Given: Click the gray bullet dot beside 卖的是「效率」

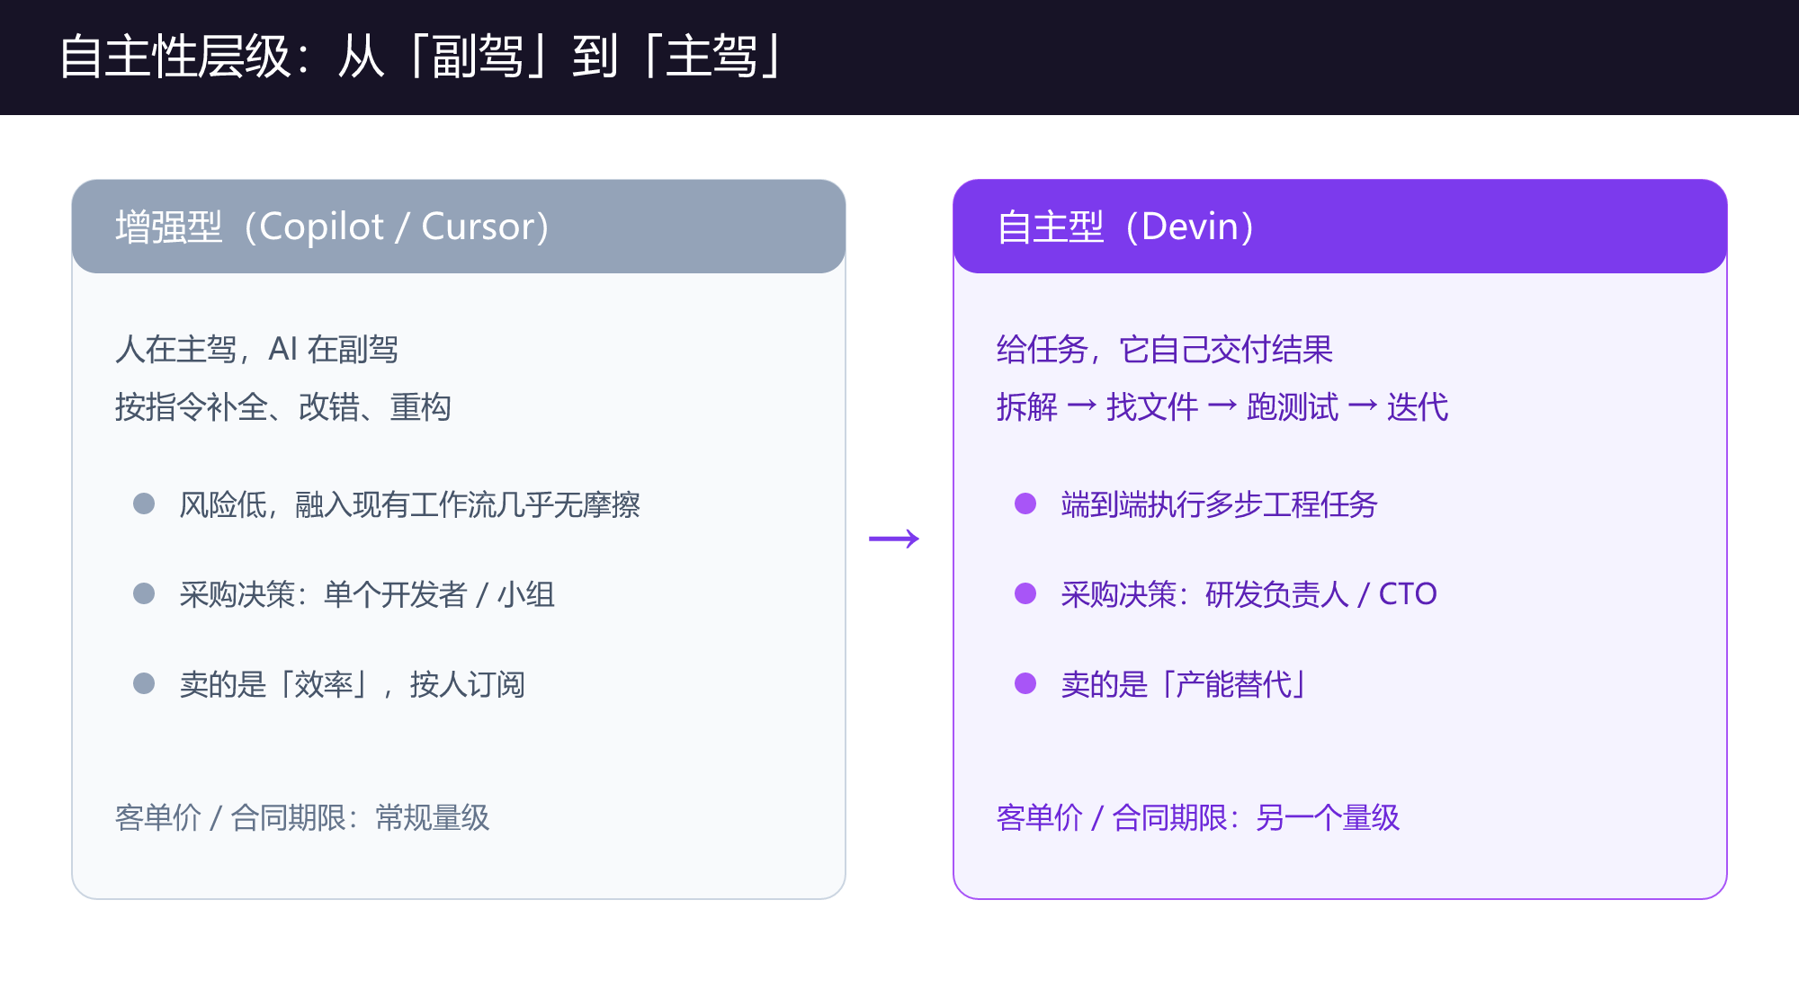Looking at the screenshot, I should [144, 683].
